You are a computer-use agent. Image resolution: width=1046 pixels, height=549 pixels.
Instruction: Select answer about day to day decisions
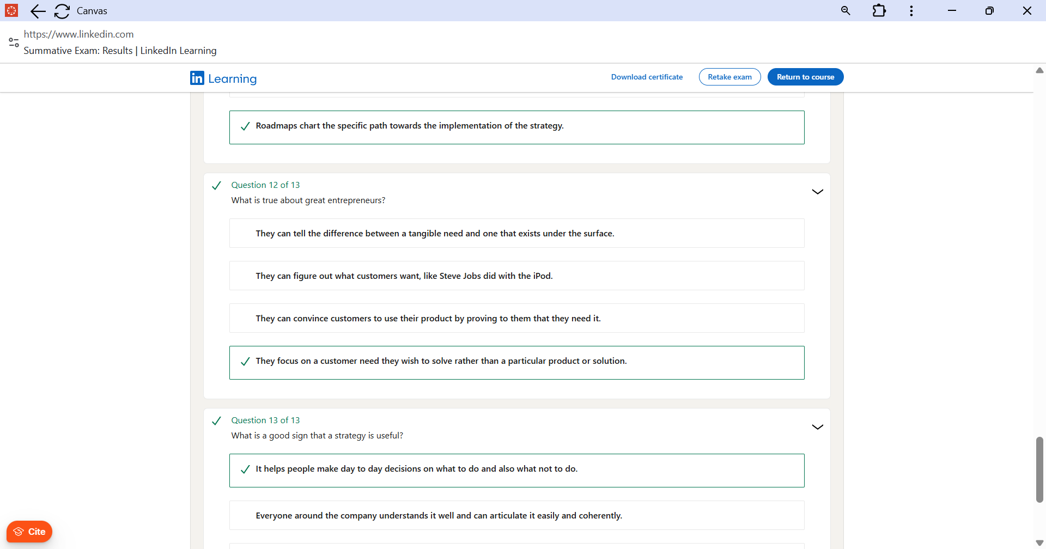(516, 471)
